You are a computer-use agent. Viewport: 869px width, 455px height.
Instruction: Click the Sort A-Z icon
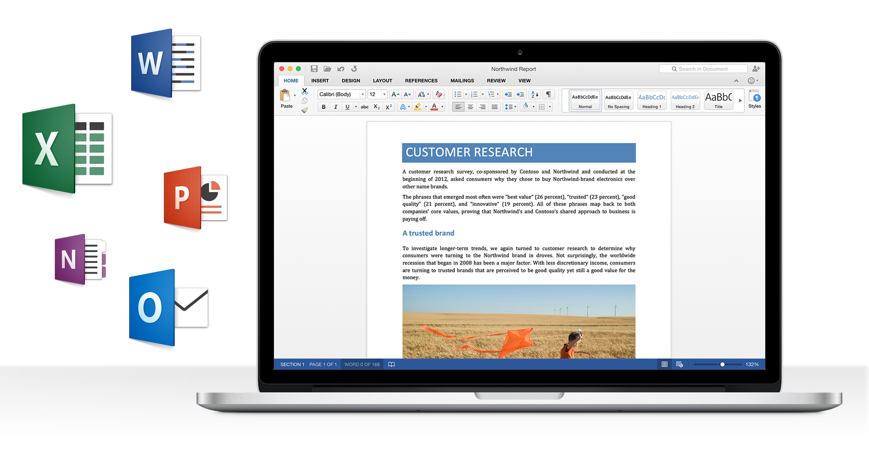coord(535,94)
